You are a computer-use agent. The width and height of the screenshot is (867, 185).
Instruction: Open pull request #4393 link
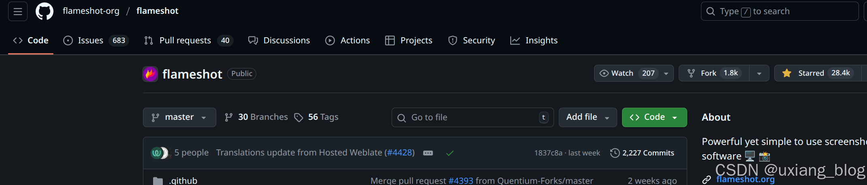coord(461,181)
